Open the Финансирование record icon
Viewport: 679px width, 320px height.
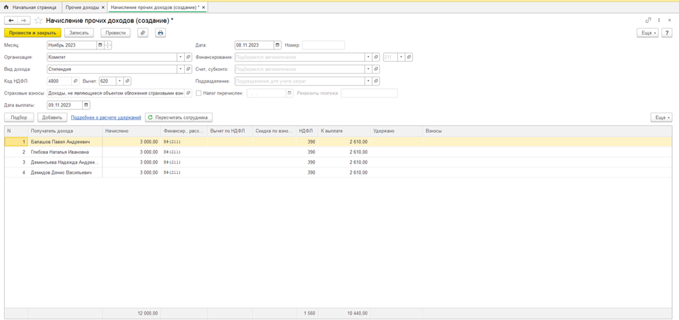[x=376, y=57]
